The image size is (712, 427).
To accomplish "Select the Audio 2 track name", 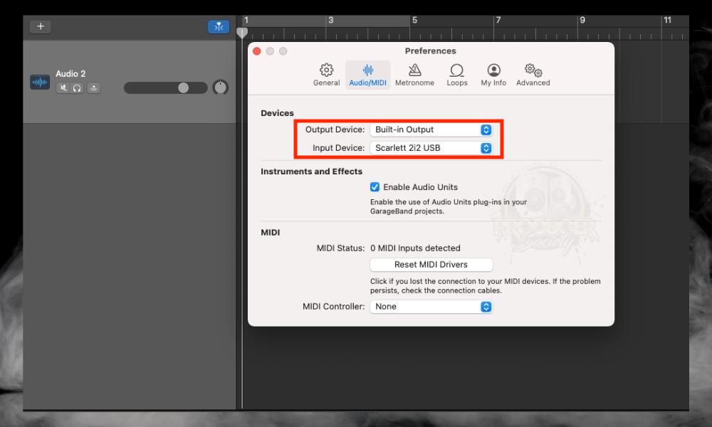I will (x=70, y=73).
